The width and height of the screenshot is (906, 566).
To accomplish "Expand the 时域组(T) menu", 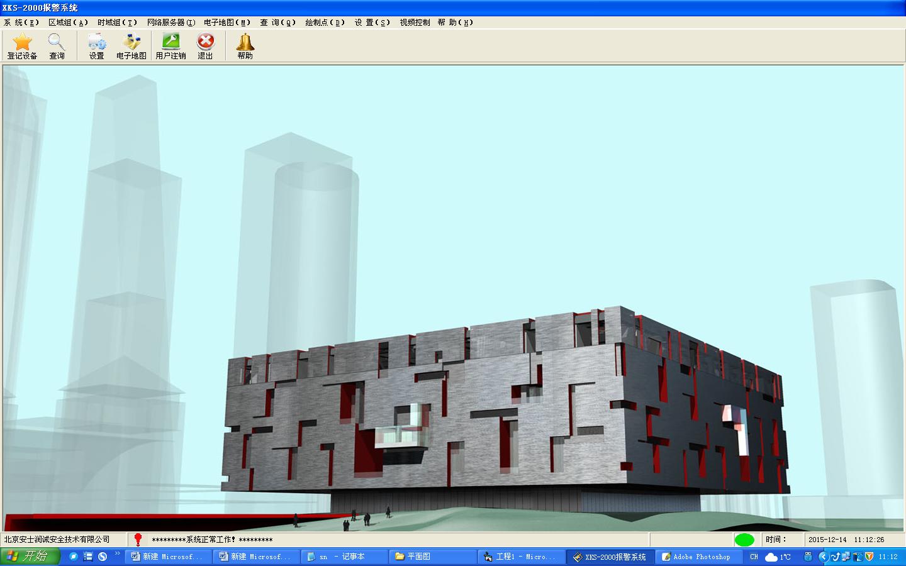I will tap(117, 23).
